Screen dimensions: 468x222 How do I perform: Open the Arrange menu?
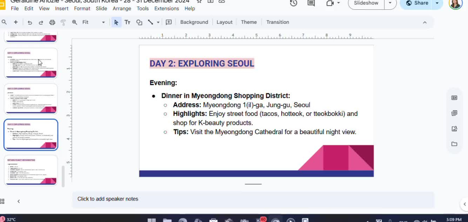click(x=122, y=8)
